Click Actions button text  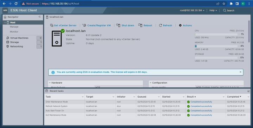187,26
